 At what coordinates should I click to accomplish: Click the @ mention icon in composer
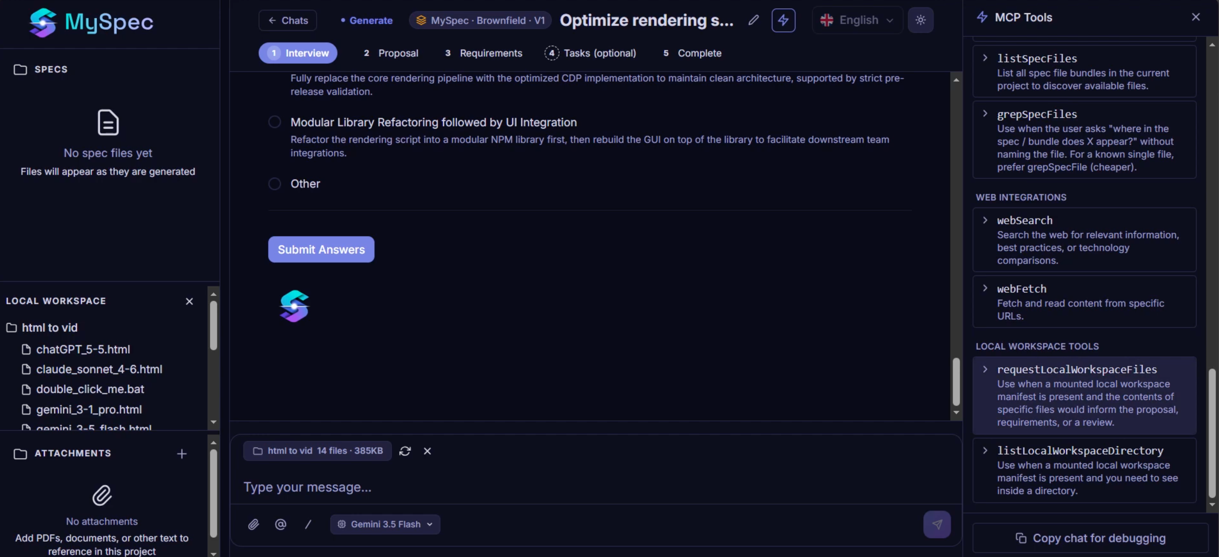281,524
